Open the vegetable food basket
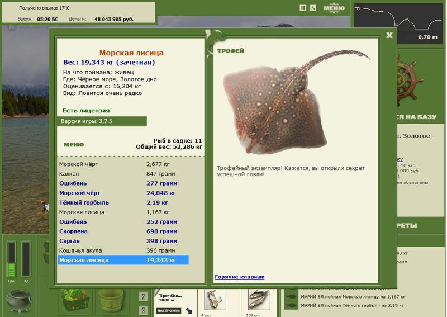 click(x=75, y=300)
